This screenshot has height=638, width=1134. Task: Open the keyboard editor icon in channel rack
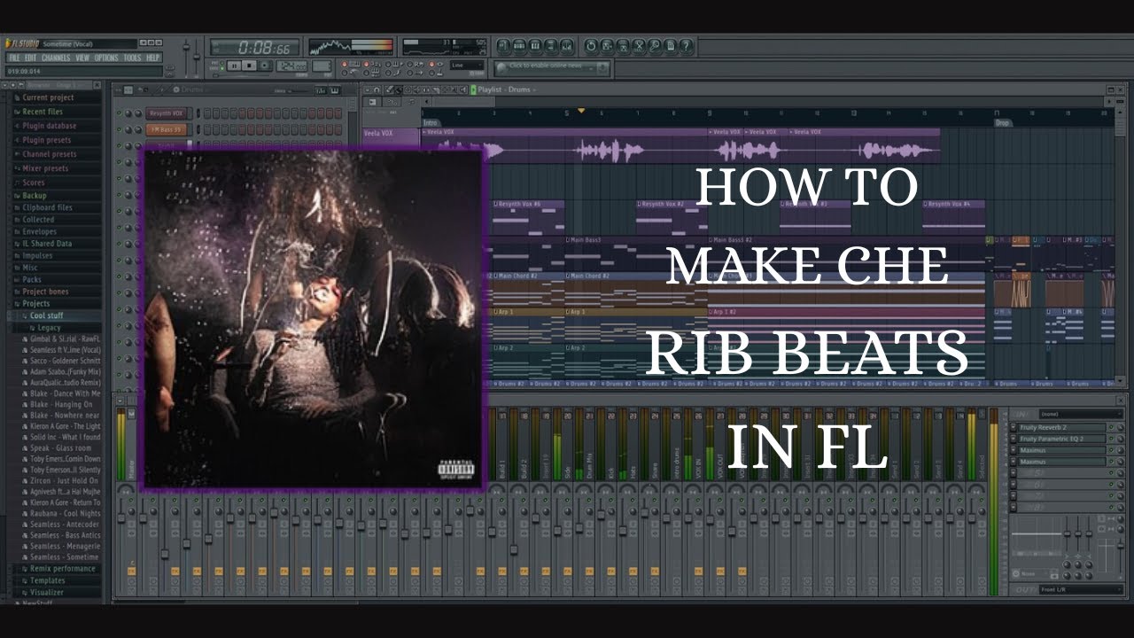[x=335, y=89]
